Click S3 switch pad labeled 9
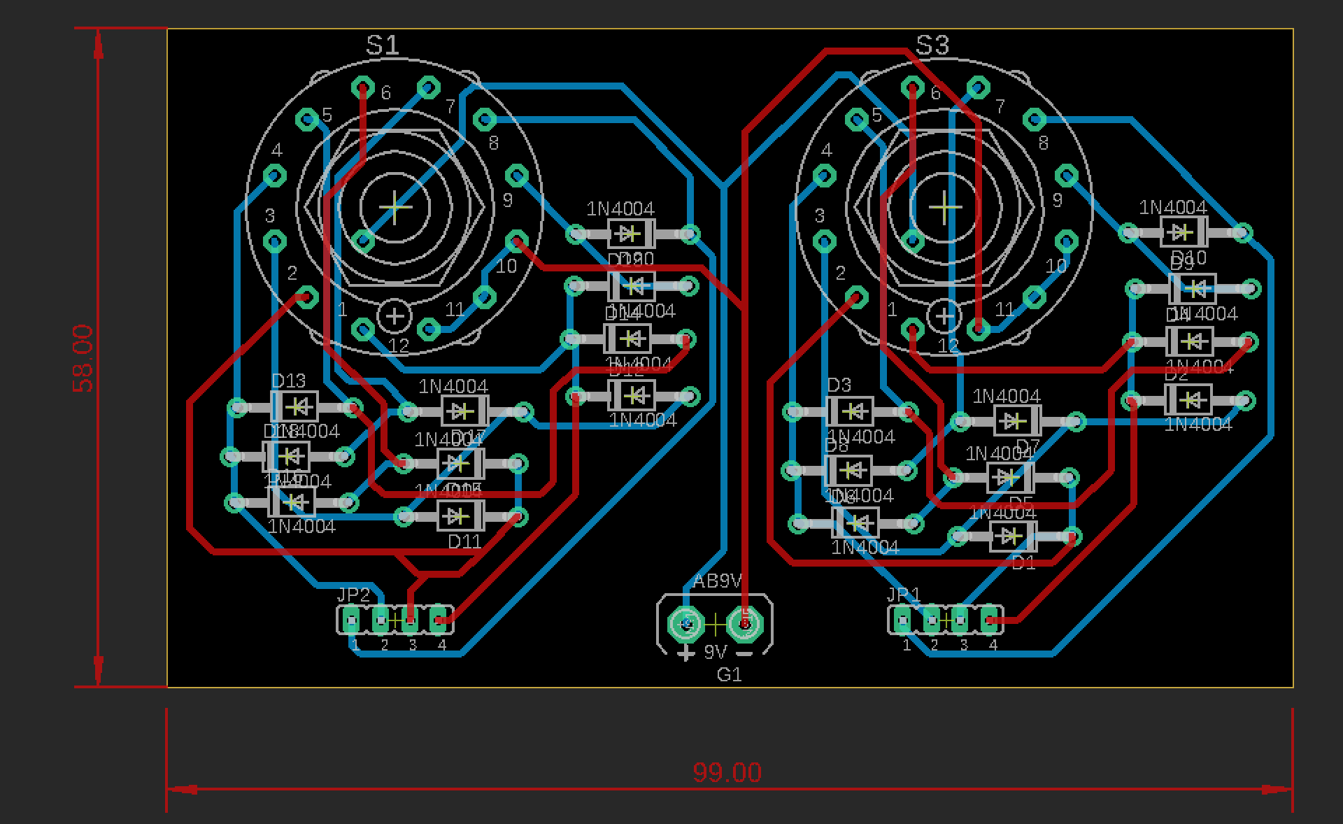The width and height of the screenshot is (1343, 824). [1067, 175]
